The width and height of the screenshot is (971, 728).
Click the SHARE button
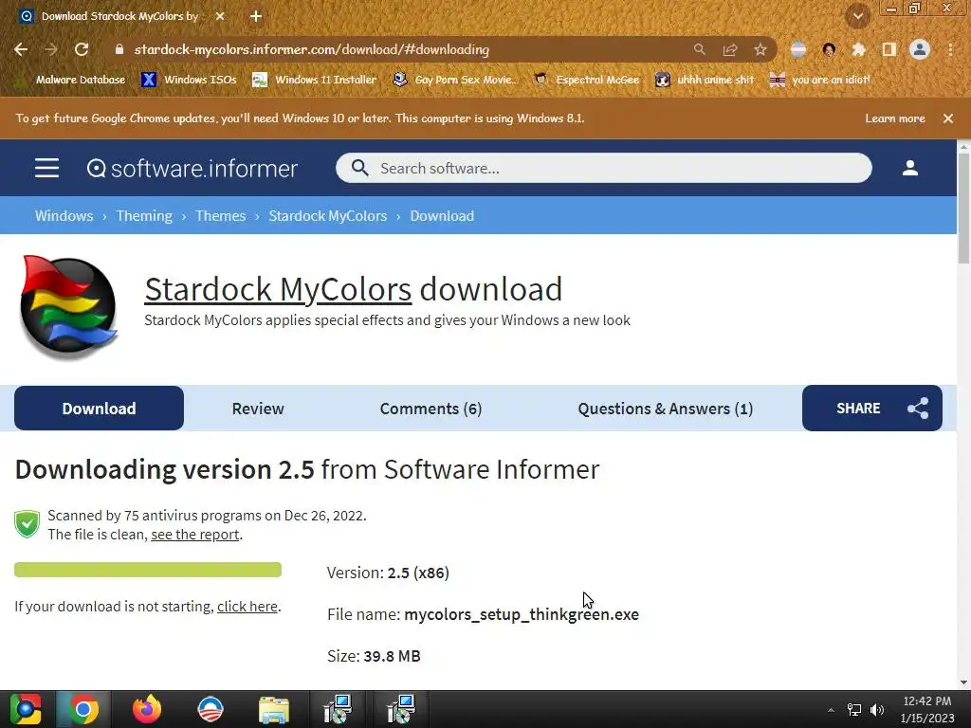pos(872,408)
